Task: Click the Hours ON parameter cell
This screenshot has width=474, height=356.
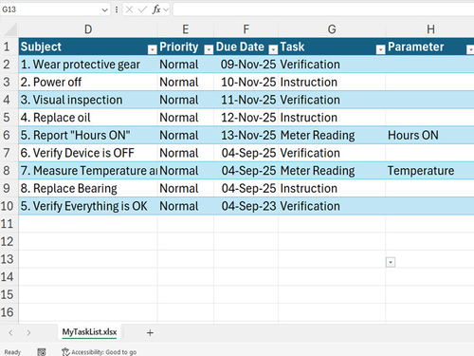Action: (x=430, y=136)
